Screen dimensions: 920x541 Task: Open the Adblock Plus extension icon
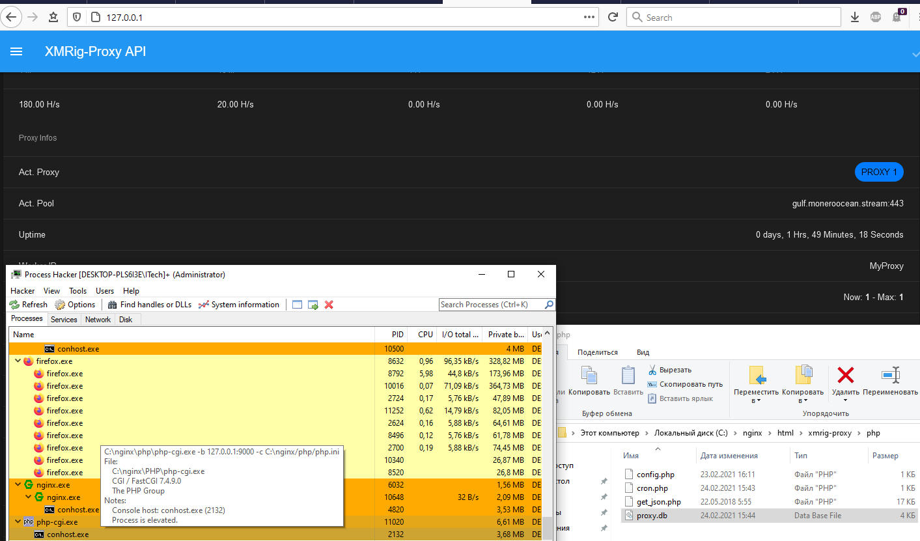(x=876, y=17)
